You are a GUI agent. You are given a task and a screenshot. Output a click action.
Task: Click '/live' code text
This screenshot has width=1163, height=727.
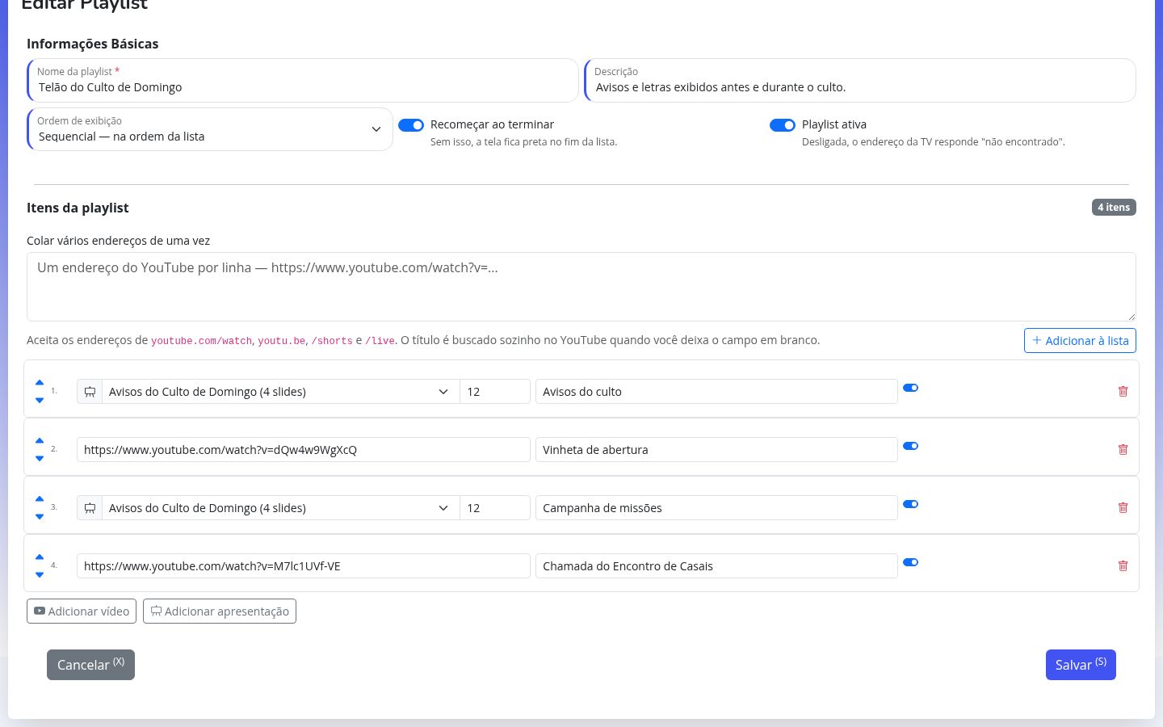pos(380,342)
